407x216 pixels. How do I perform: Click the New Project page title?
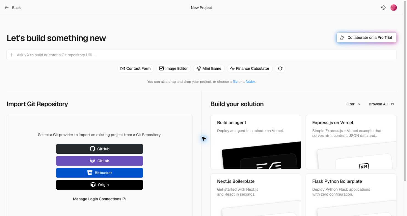coord(201,8)
